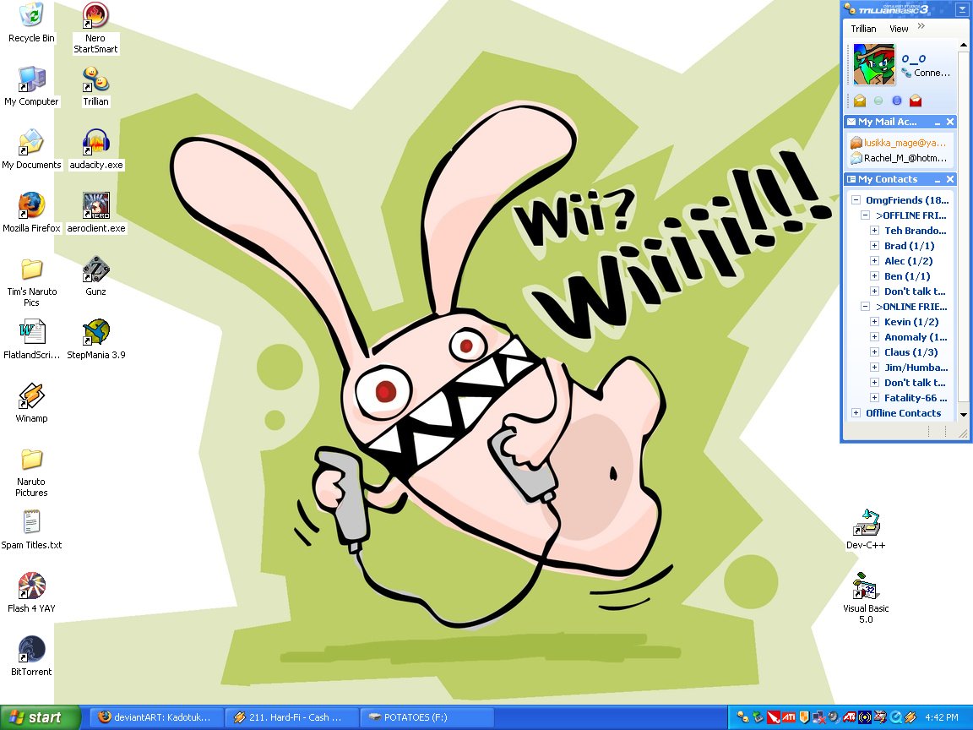Click the red envelope icon in Trillian

916,101
